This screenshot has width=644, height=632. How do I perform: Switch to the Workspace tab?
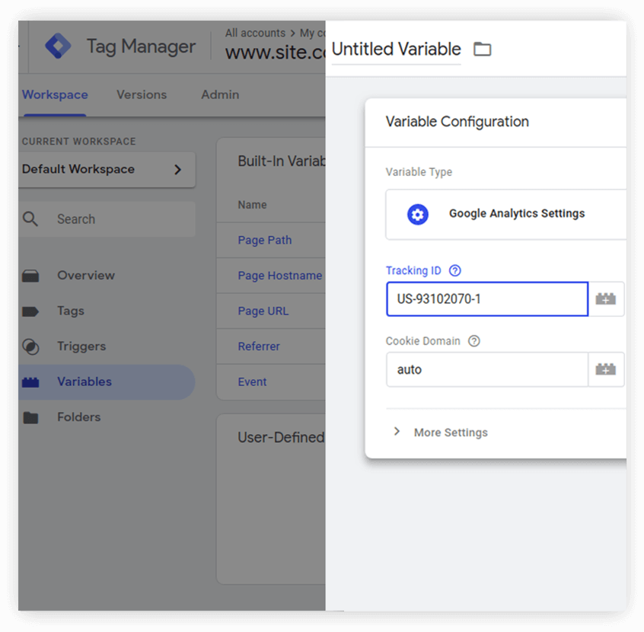pos(55,94)
